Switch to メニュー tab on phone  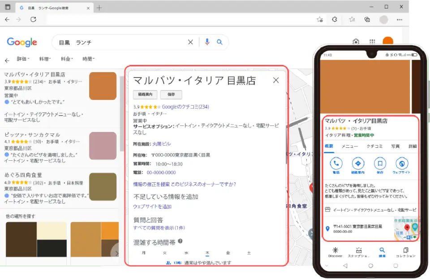(x=350, y=146)
